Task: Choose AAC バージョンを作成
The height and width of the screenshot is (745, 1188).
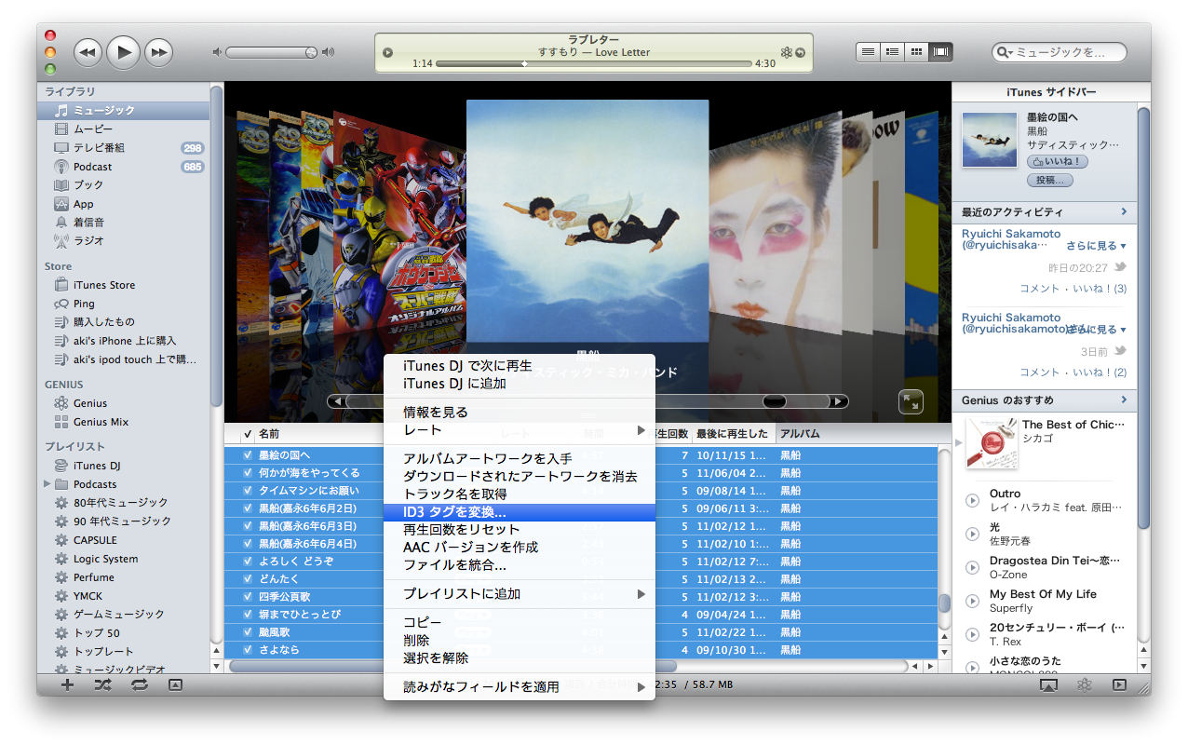Action: (x=520, y=548)
